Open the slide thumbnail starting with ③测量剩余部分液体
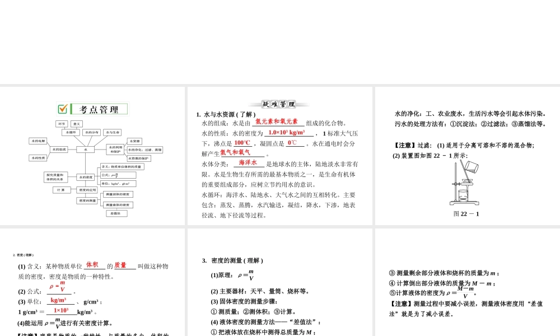Viewport: 560px width, 336px height. (468, 282)
